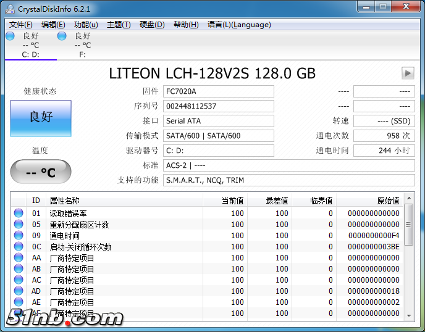This screenshot has height=332, width=425.
Task: Click the 良好 health status button
Action: tap(41, 118)
